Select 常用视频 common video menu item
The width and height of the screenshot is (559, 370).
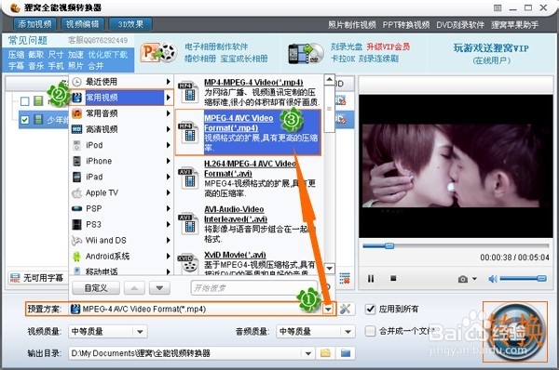click(x=121, y=98)
